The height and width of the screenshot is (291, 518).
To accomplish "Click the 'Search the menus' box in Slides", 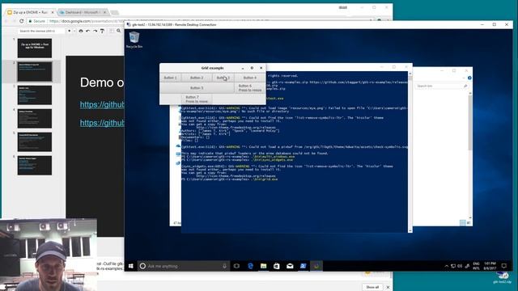I will (41, 31).
